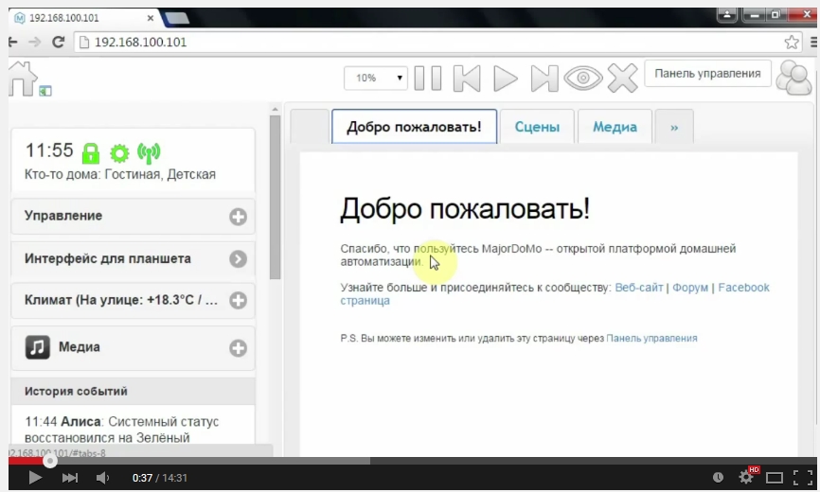
Task: Click the skip-to-previous icon in toolbar
Action: tap(467, 79)
